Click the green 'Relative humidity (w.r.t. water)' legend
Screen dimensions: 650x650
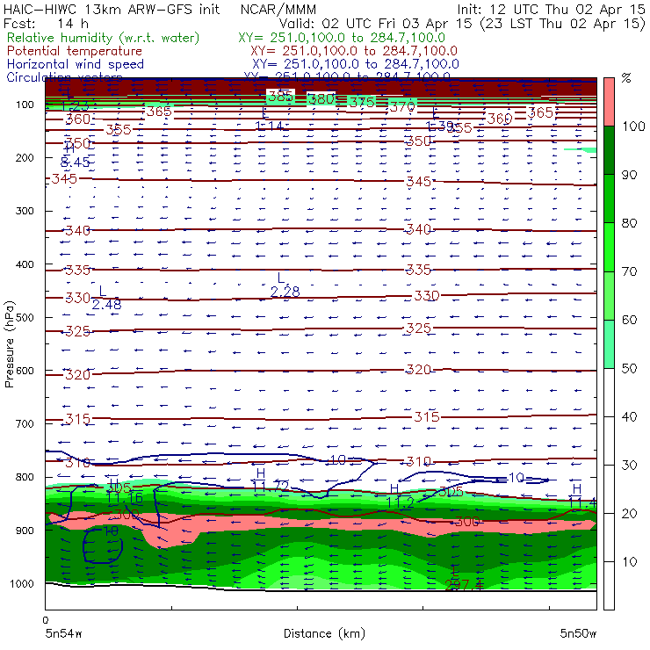click(104, 38)
